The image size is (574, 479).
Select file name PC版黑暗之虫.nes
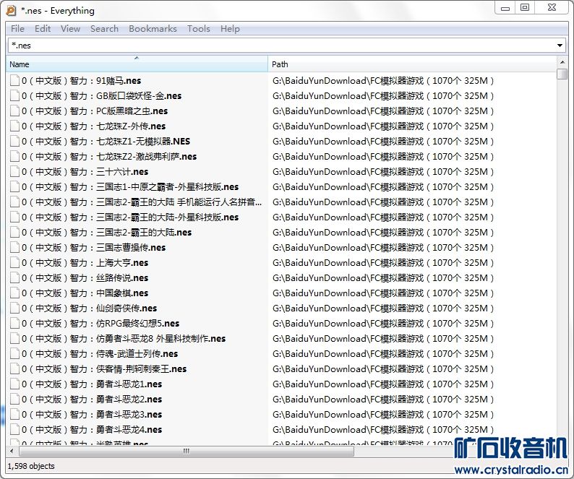(x=95, y=111)
